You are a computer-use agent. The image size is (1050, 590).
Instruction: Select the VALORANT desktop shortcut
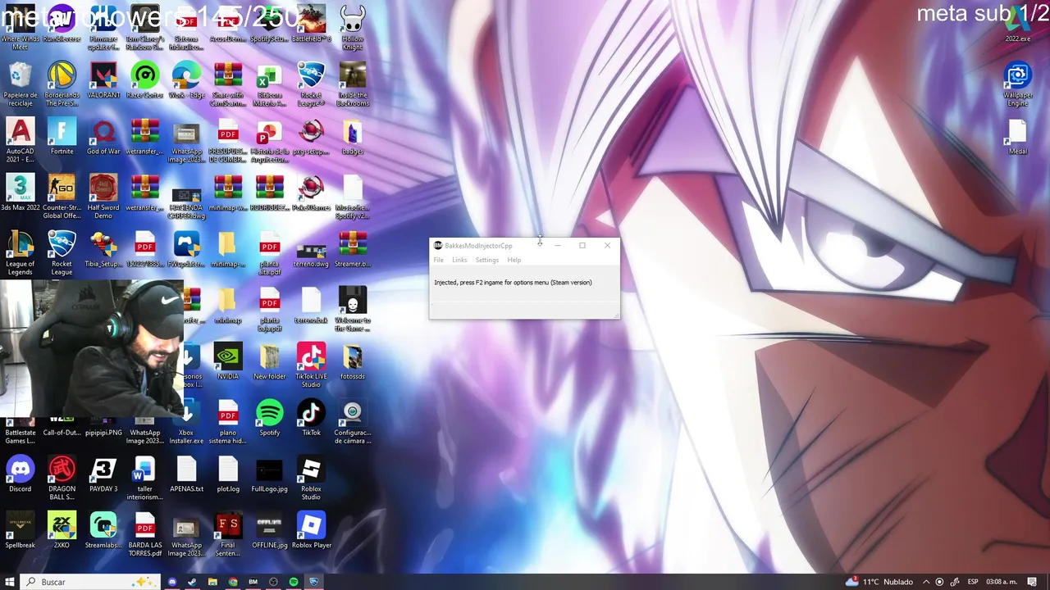(x=103, y=80)
